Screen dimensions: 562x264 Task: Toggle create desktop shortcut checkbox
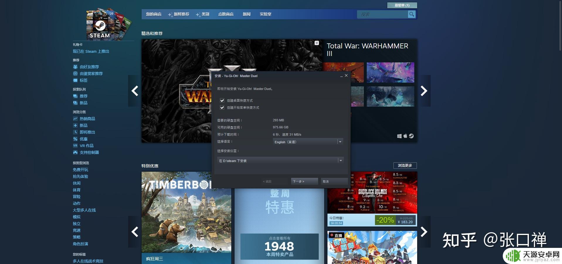point(222,101)
